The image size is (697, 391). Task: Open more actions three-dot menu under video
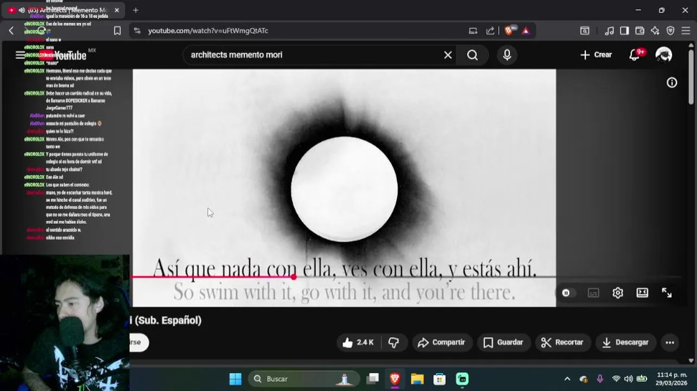670,342
